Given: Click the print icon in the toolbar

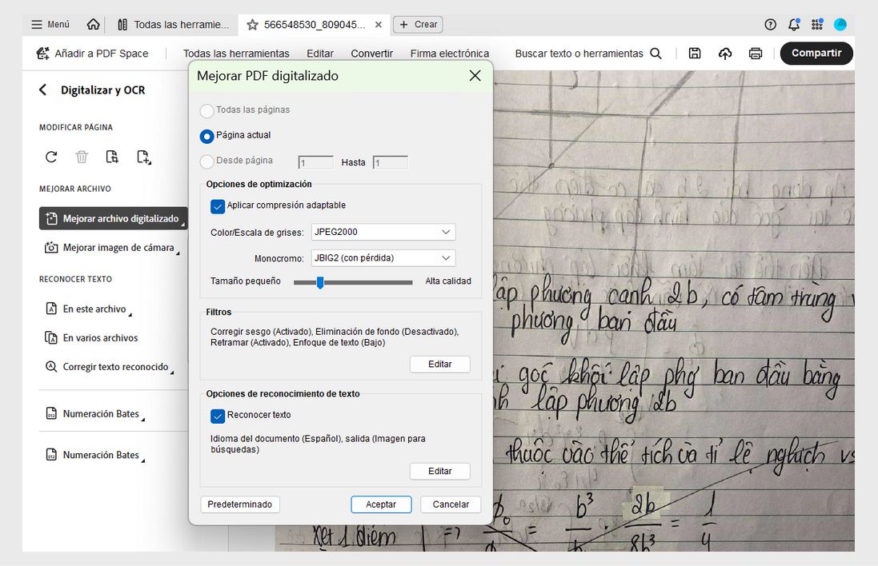Looking at the screenshot, I should pyautogui.click(x=755, y=54).
